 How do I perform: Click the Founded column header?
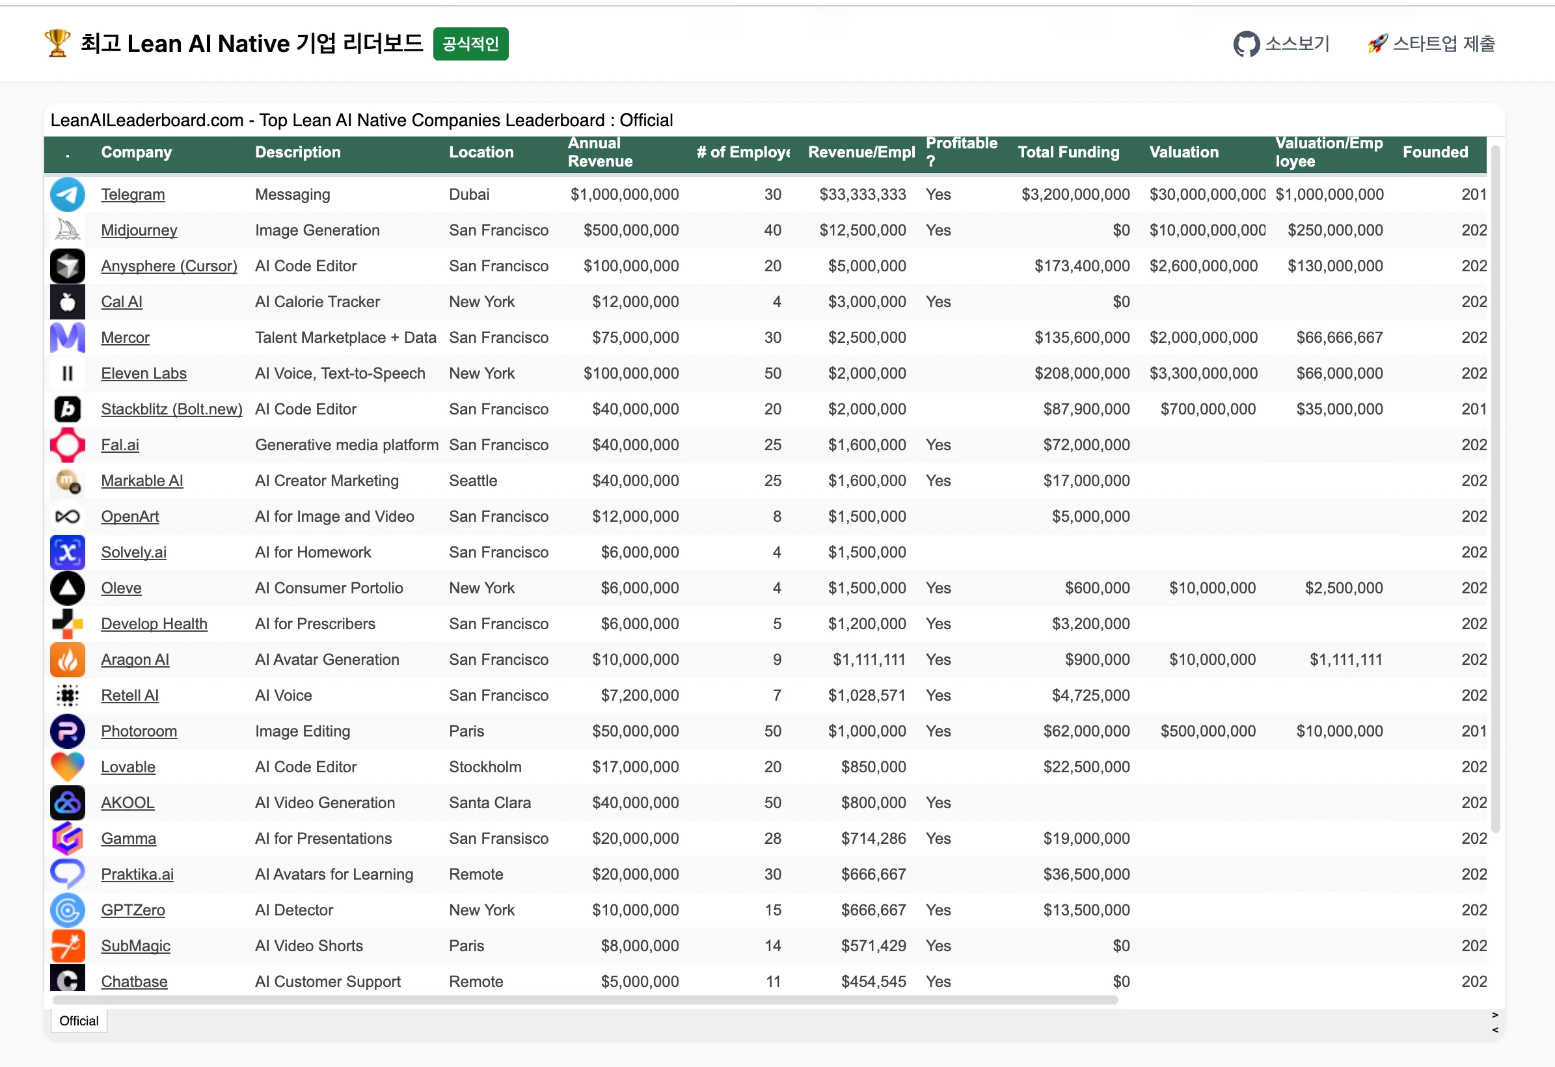point(1435,152)
